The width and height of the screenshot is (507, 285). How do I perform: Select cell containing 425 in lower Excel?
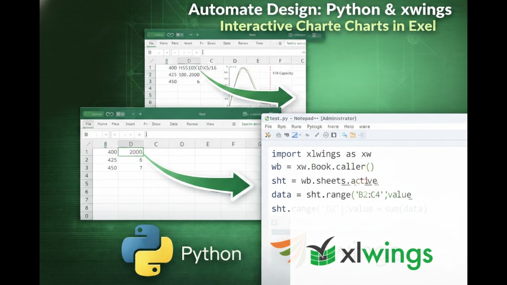tap(105, 160)
